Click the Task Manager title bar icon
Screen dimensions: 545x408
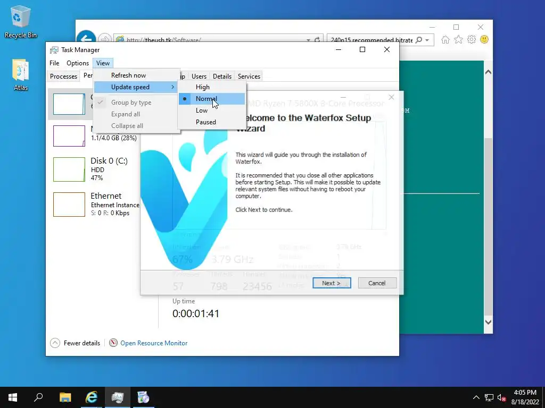click(54, 50)
